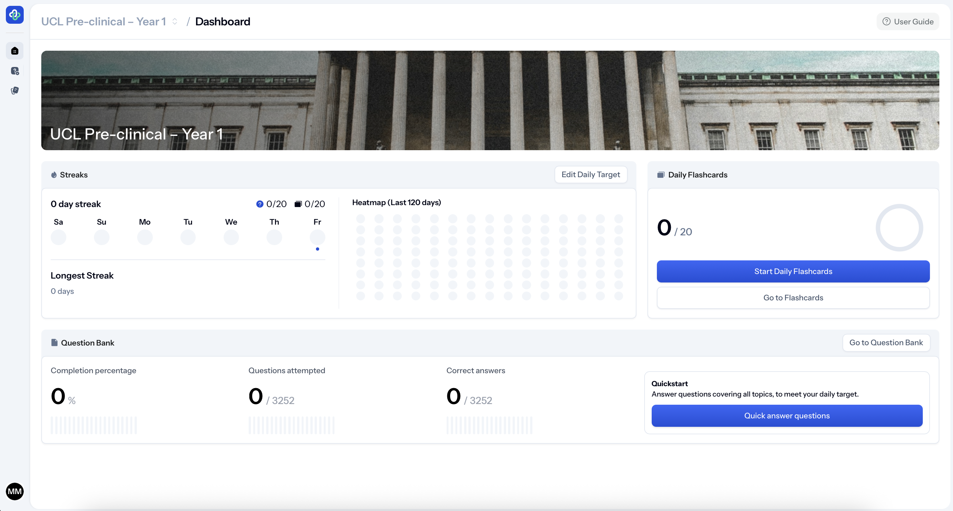
Task: Click the blue question-mark daily target icon
Action: pos(260,204)
